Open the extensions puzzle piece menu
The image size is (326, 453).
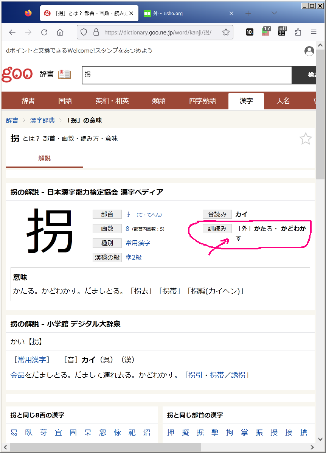(x=298, y=32)
